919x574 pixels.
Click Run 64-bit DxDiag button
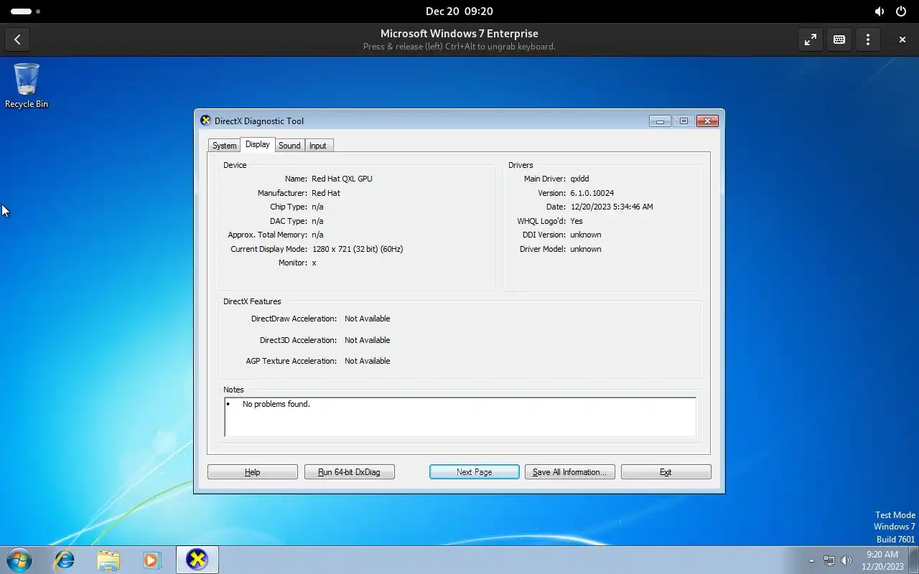(x=349, y=472)
